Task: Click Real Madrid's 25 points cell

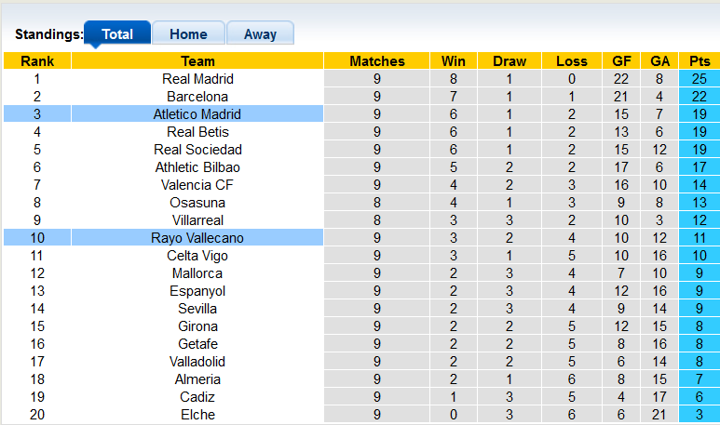Action: 699,79
